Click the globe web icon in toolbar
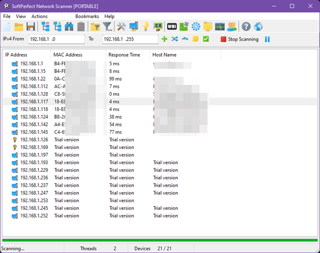Viewport: 320px width, 253px height. tap(258, 26)
